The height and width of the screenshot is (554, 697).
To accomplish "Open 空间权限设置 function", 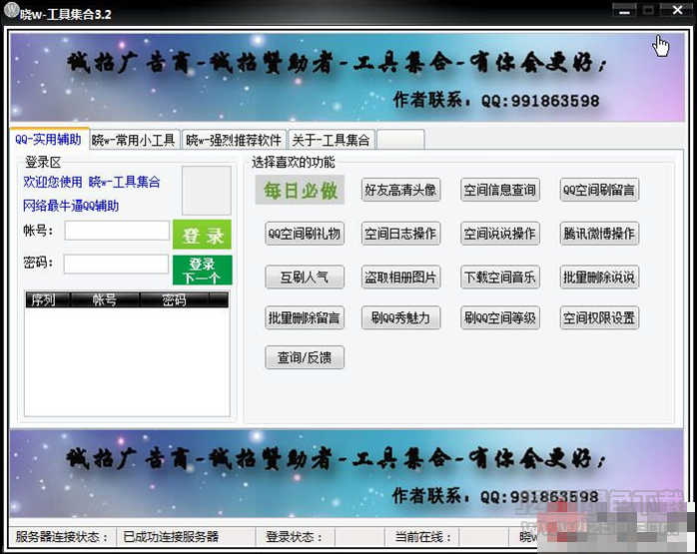I will (x=599, y=317).
